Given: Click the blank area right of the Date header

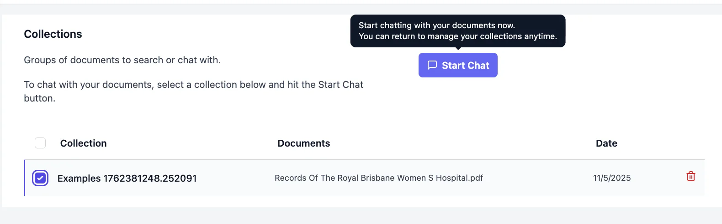Looking at the screenshot, I should pyautogui.click(x=663, y=143).
